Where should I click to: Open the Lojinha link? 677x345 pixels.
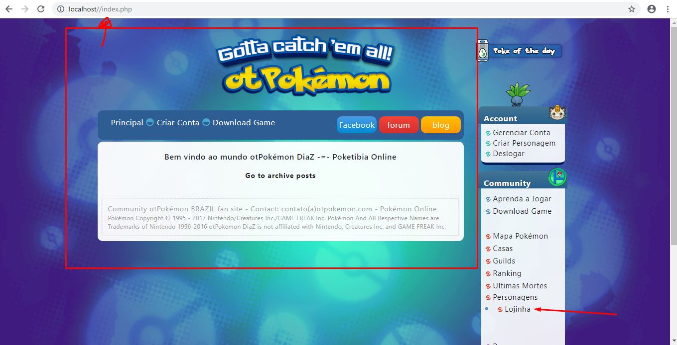(518, 309)
